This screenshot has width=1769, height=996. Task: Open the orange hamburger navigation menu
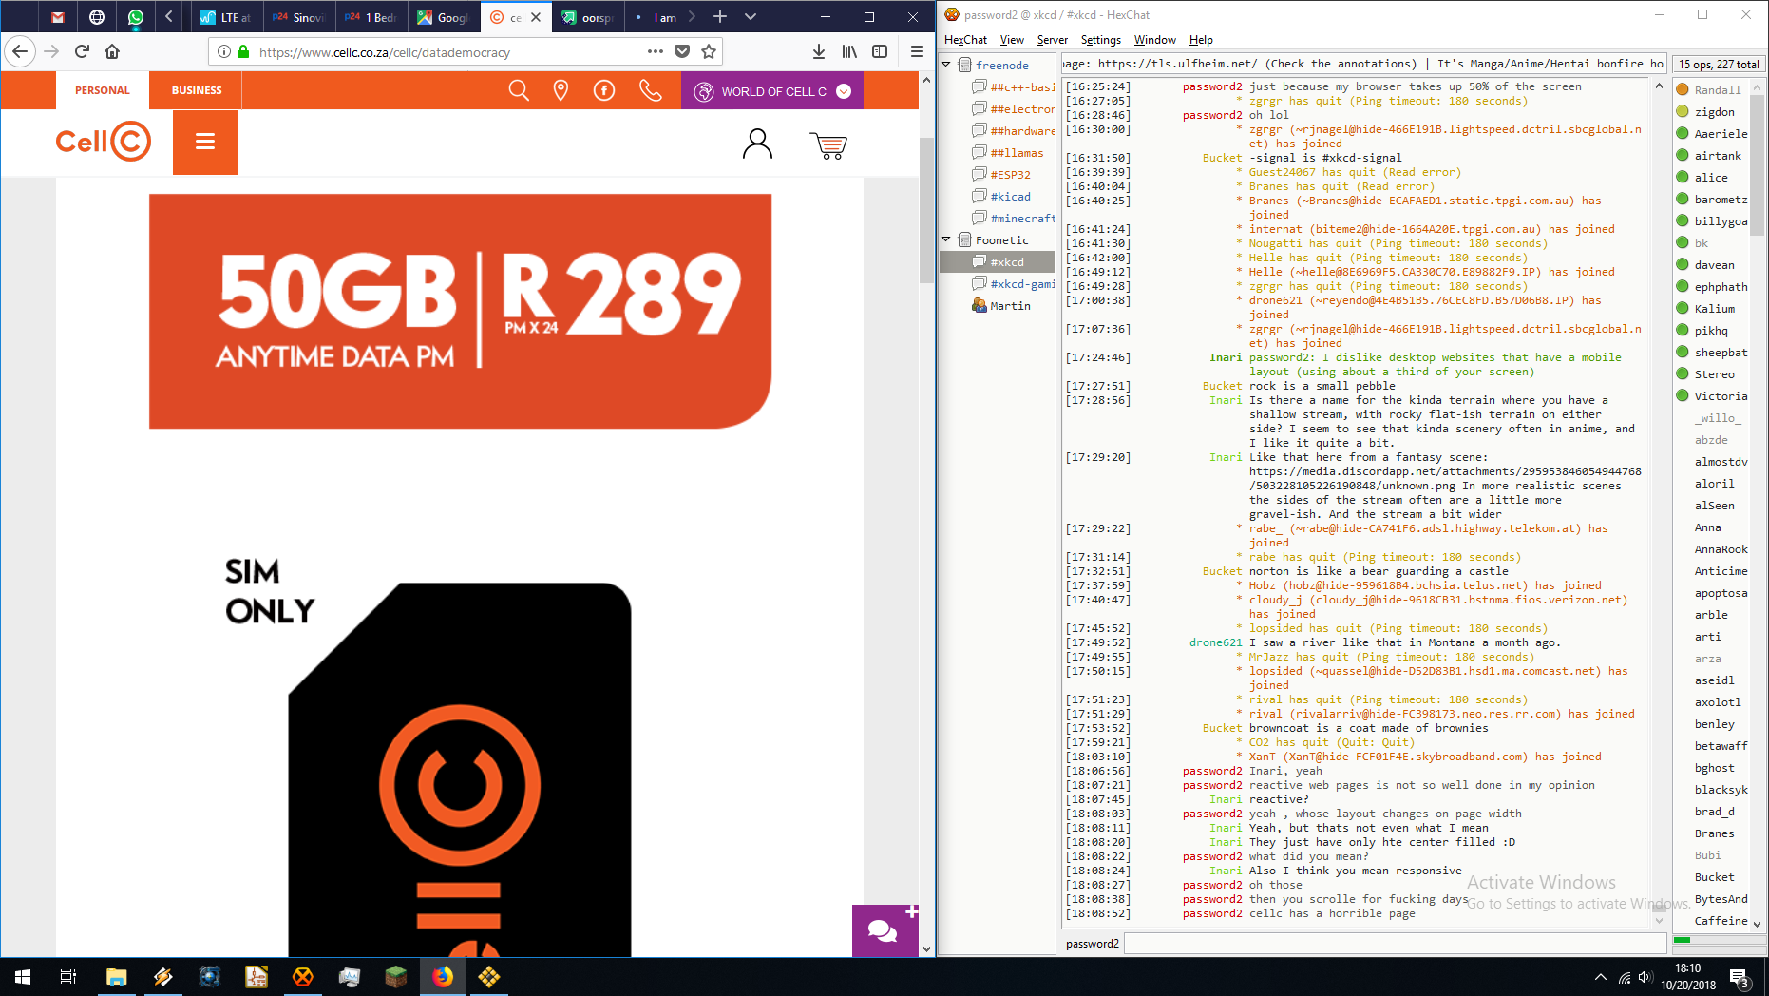point(205,142)
